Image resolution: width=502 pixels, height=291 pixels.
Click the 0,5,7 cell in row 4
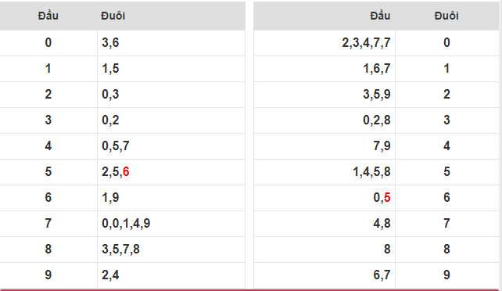coord(171,146)
